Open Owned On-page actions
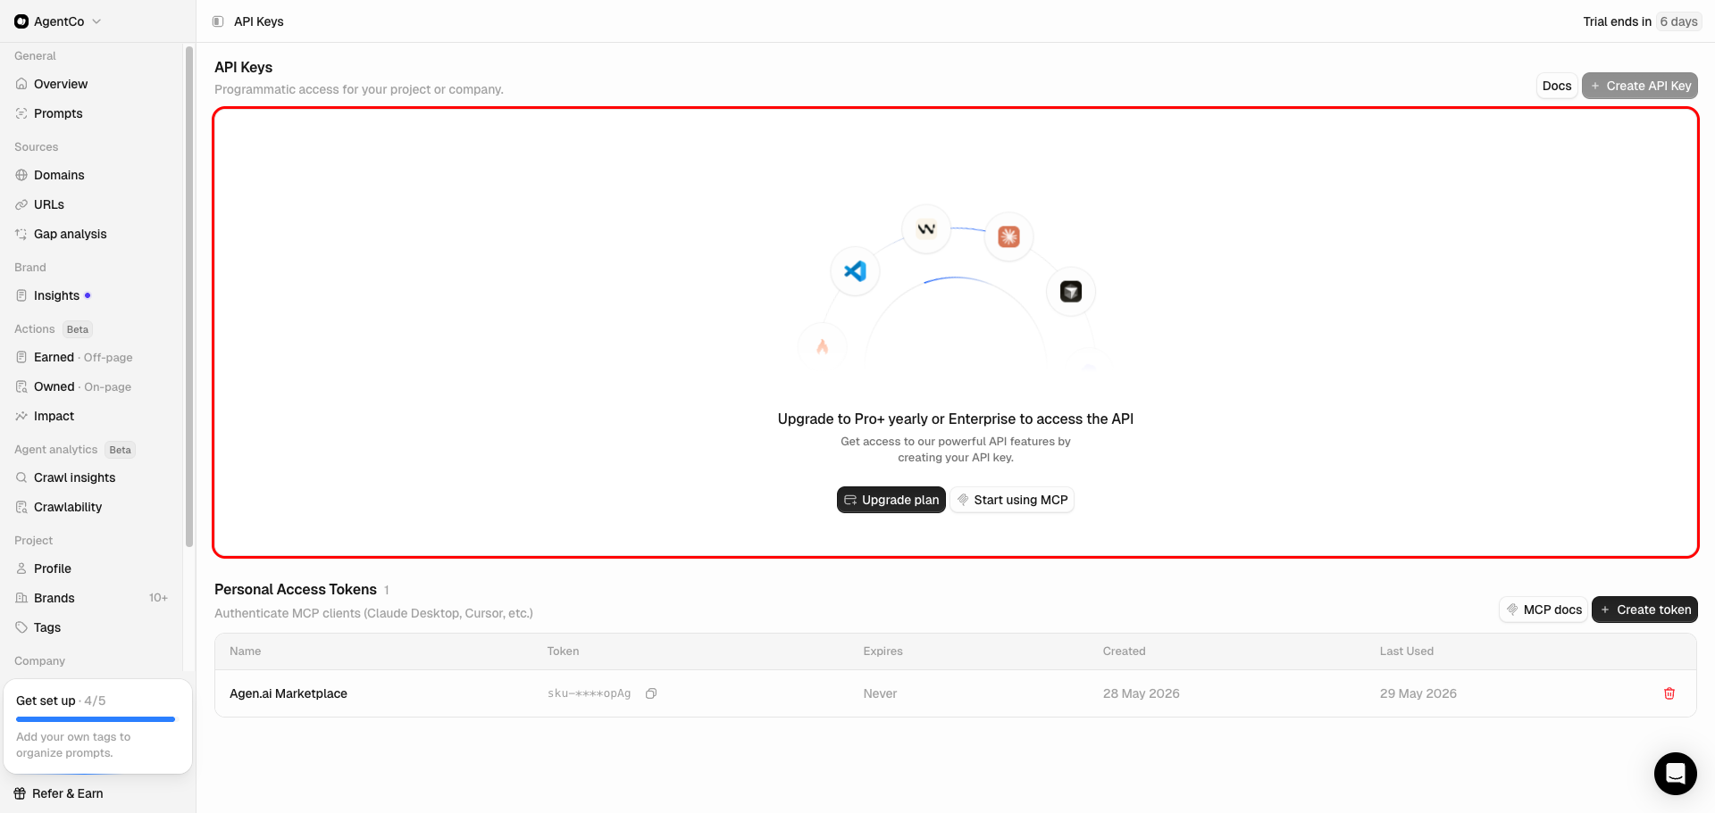Viewport: 1715px width, 813px height. click(x=82, y=386)
